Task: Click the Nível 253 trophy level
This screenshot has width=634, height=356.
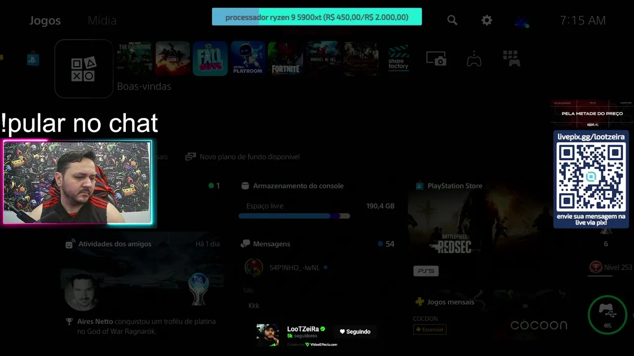Action: pyautogui.click(x=618, y=267)
